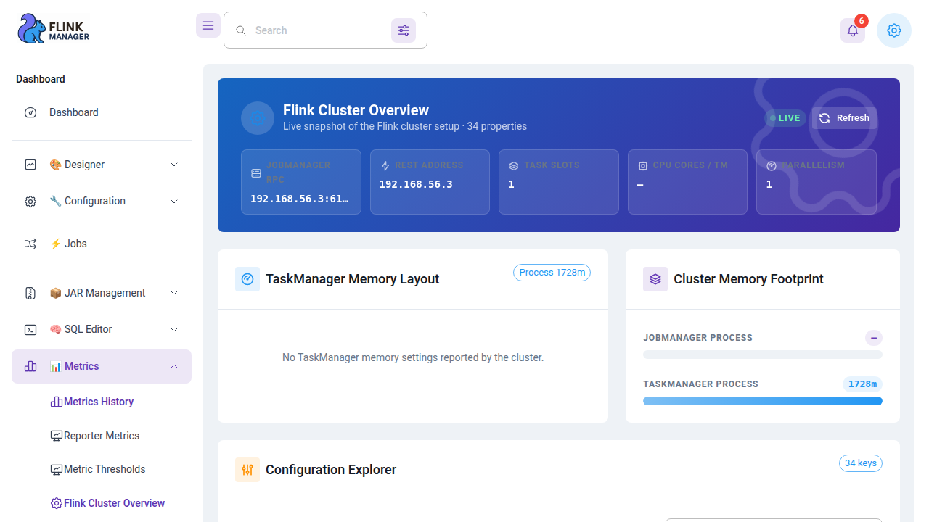Collapse the Metrics menu chevron
Viewport: 929px width, 522px height.
(174, 366)
